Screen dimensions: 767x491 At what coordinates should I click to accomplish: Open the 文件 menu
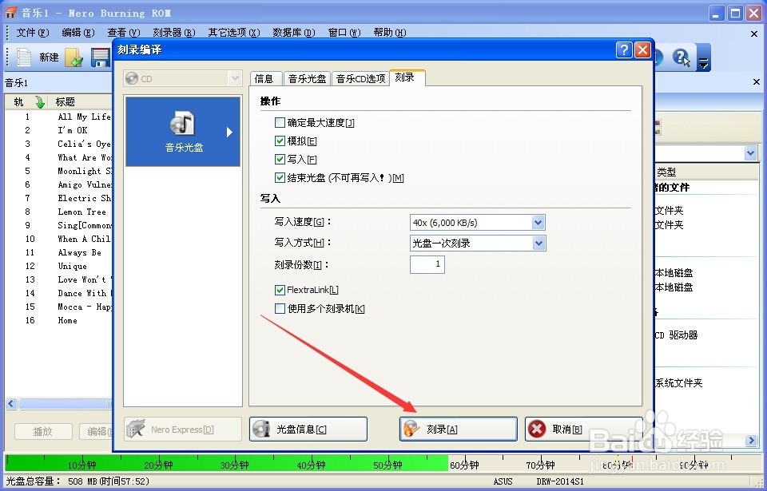click(x=33, y=32)
